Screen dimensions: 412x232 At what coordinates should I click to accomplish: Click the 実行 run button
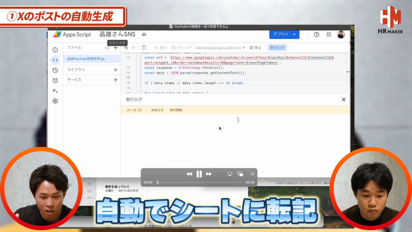coord(161,48)
